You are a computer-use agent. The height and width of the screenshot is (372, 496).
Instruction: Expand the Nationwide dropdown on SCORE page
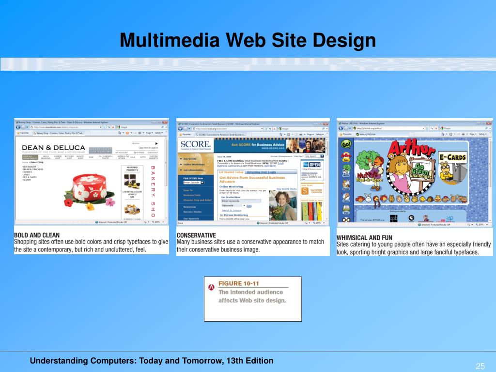coord(244,205)
